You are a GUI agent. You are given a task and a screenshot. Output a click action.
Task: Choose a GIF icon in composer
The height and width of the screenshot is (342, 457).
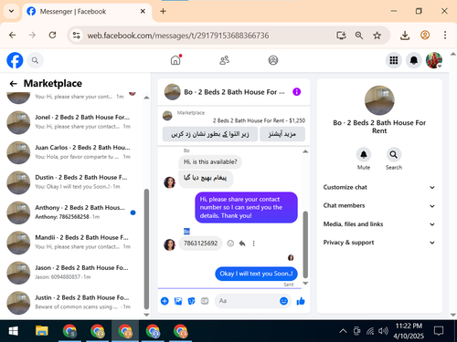click(205, 301)
